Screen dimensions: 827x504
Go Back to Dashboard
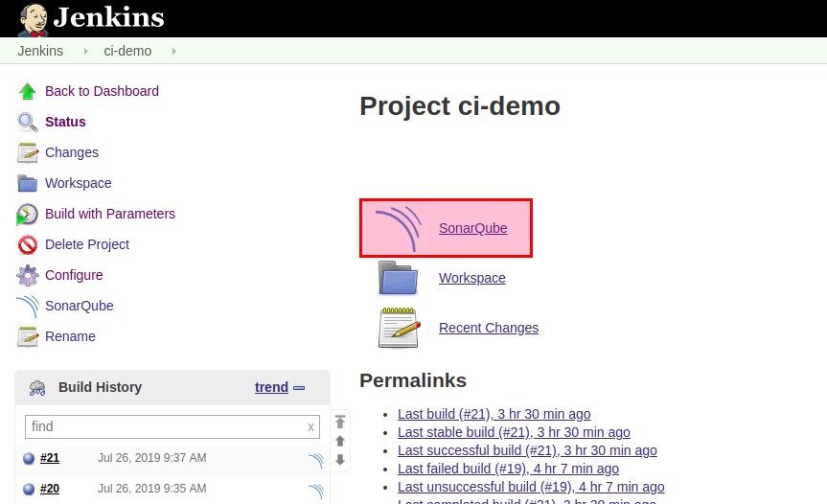(x=102, y=91)
